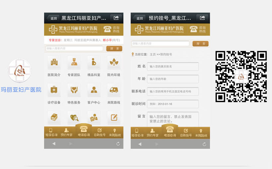The height and width of the screenshot is (169, 272).
Task: Tap the 预约专家 tab on the left phone
Action: click(x=67, y=133)
